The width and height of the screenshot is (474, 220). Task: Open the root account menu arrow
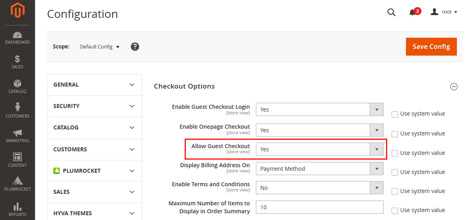(456, 12)
